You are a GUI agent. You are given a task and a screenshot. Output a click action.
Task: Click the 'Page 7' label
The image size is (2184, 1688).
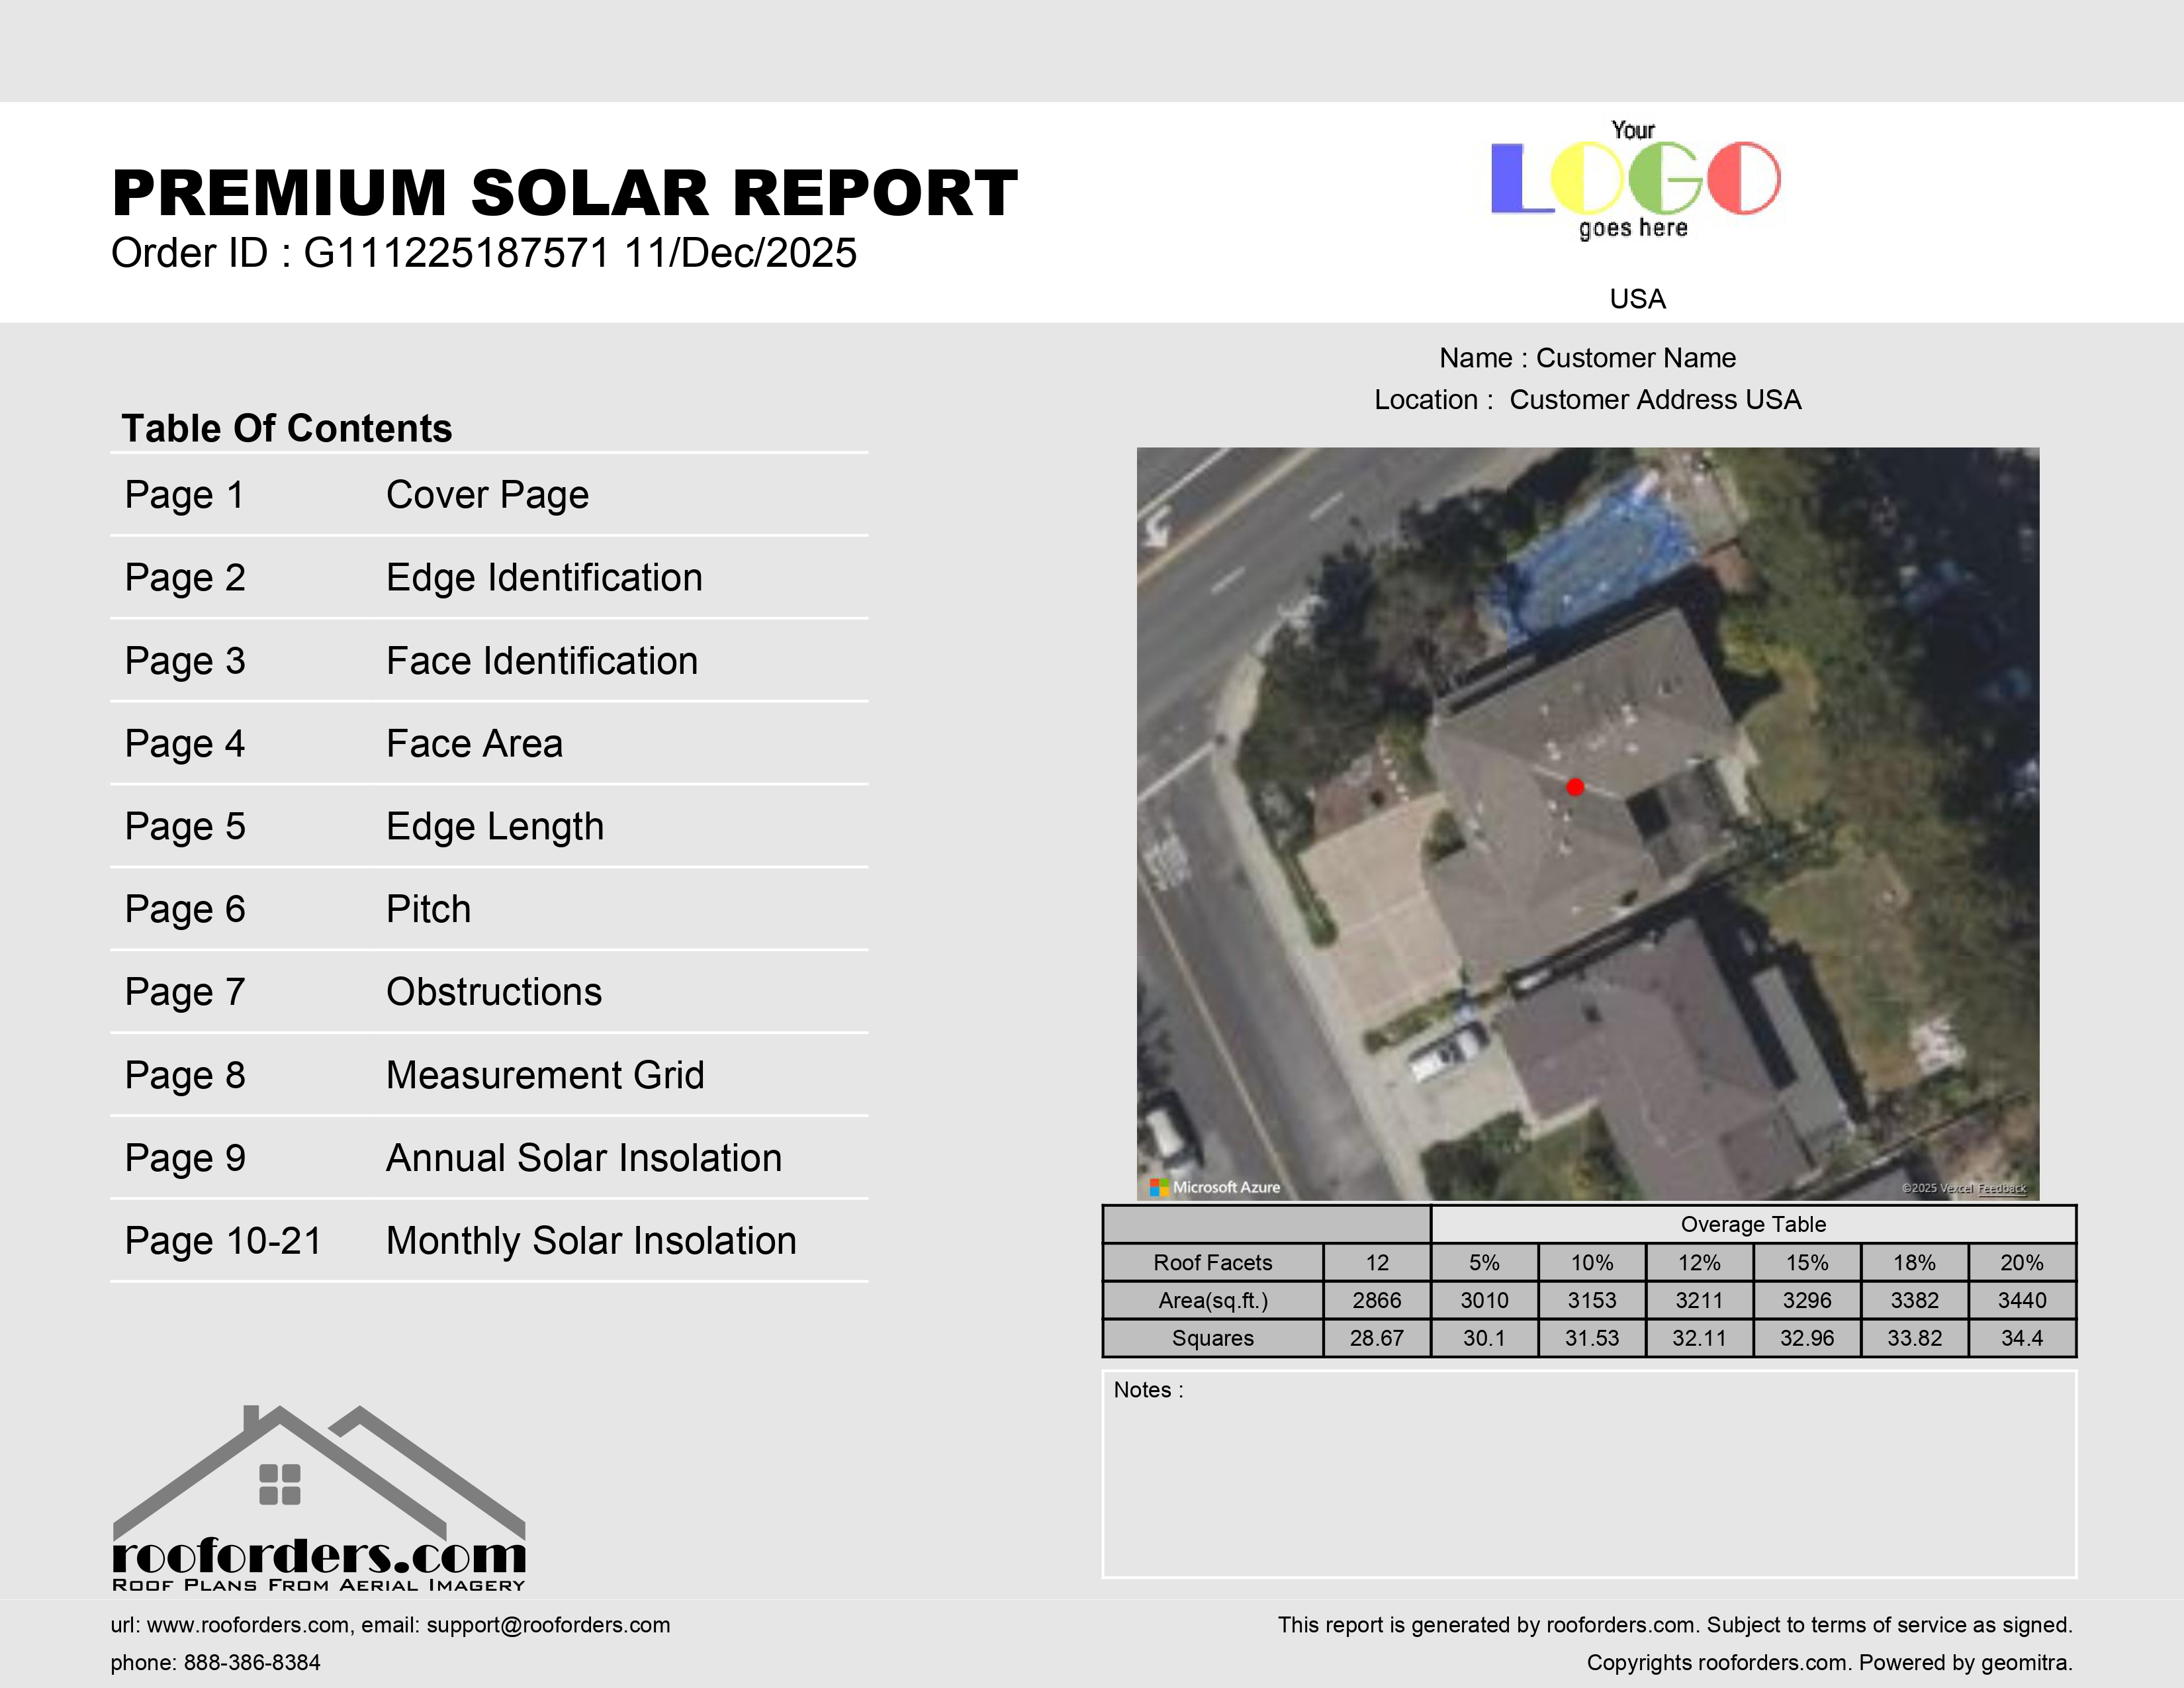185,992
